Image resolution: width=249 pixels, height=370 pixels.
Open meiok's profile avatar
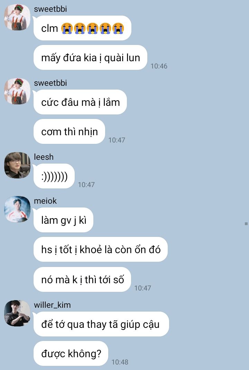coord(17,209)
